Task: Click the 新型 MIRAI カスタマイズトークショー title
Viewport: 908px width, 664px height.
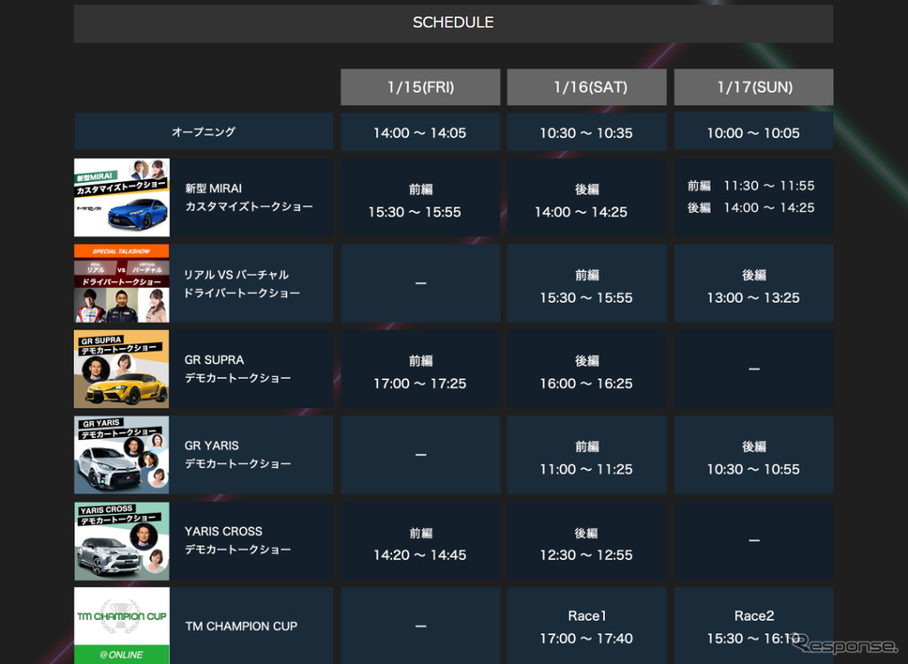Action: point(249,197)
